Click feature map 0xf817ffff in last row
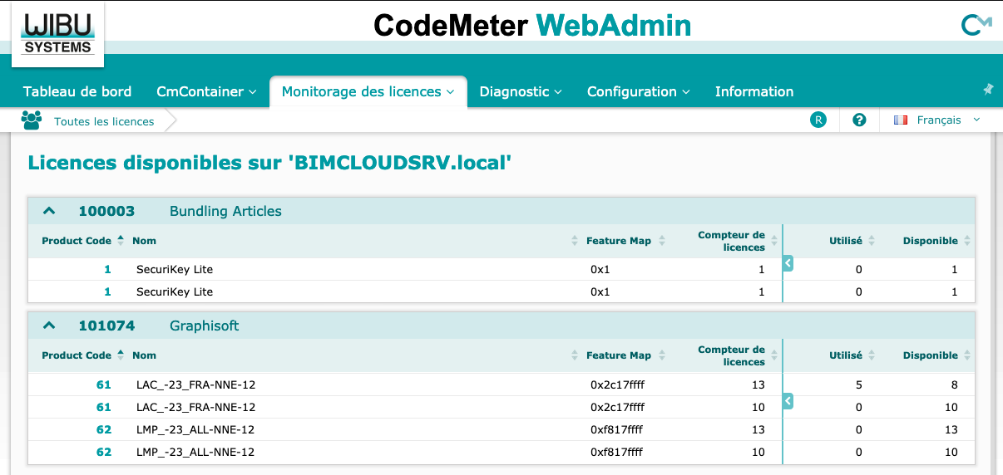The width and height of the screenshot is (1003, 475). point(616,452)
